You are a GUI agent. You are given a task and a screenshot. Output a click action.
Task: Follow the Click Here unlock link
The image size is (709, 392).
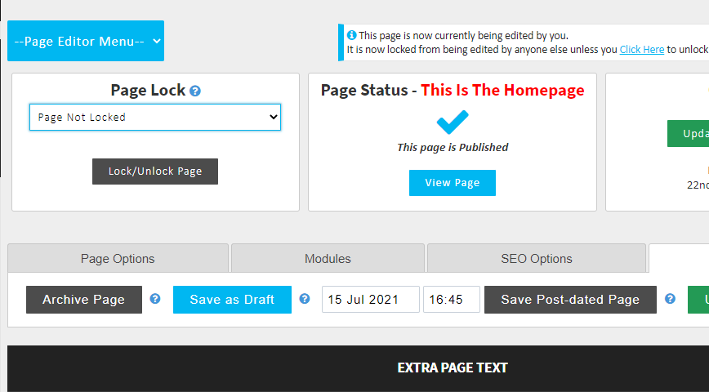tap(642, 49)
